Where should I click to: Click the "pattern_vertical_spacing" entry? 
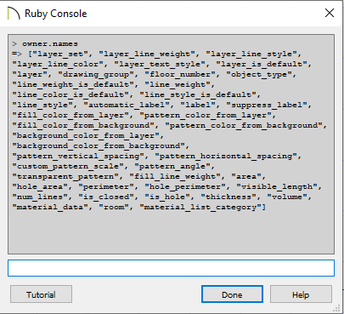coord(78,157)
